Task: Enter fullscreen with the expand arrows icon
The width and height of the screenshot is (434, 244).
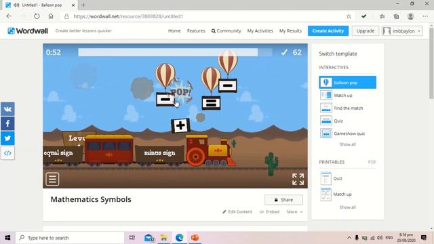Action: tap(298, 179)
